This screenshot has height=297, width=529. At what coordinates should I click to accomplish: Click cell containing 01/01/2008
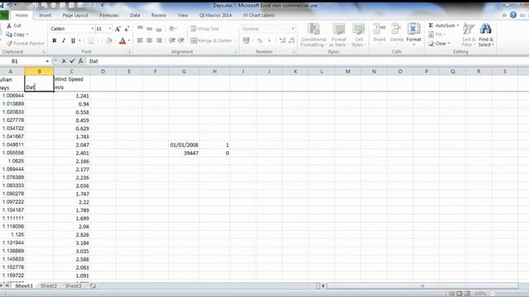[183, 145]
